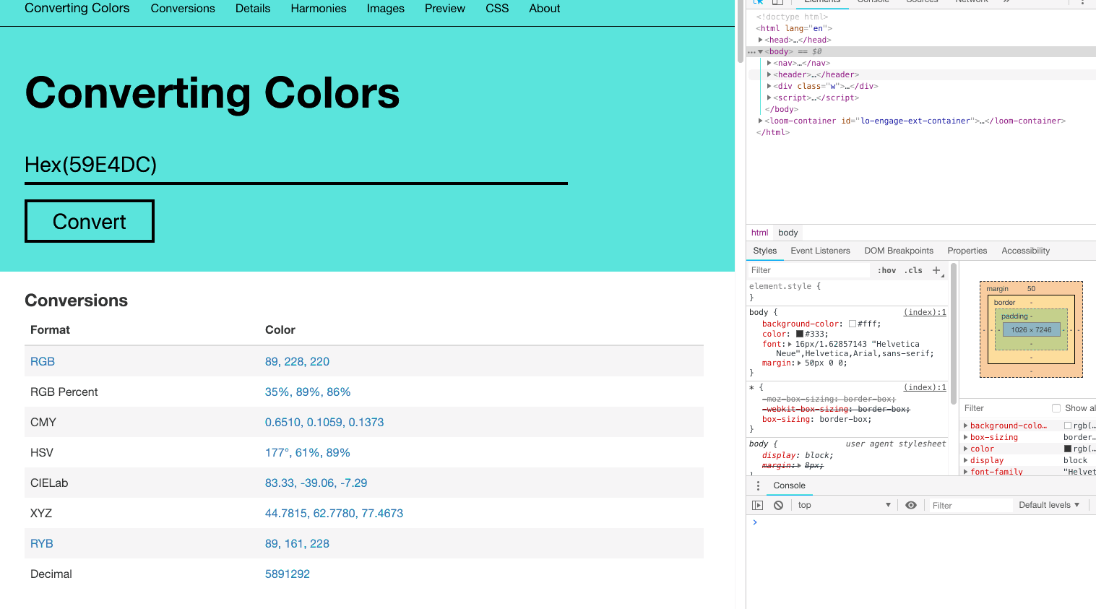Viewport: 1096px width, 609px height.
Task: Select the body breadcrumb
Action: pyautogui.click(x=788, y=233)
